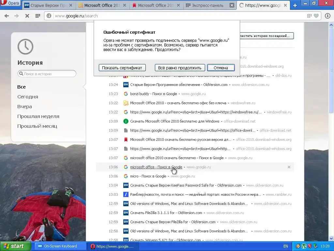The image size is (334, 251).
Task: Click the 12:59 Old versions of Windows entry
Action: click(189, 204)
